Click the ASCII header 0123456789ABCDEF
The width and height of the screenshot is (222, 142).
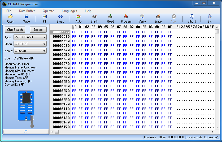195,27
